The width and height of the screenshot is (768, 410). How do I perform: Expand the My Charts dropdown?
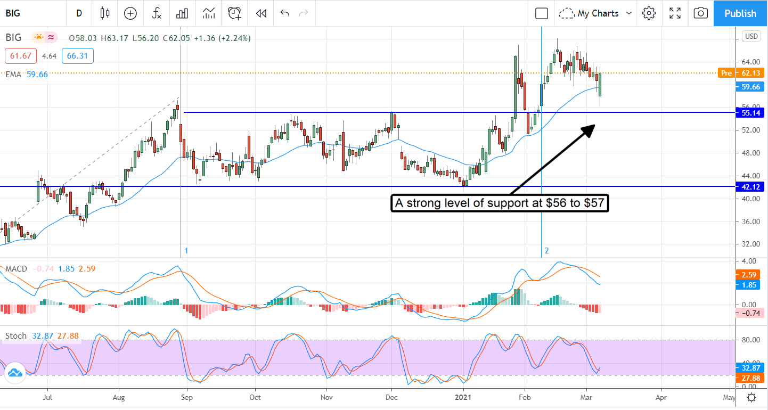(597, 13)
